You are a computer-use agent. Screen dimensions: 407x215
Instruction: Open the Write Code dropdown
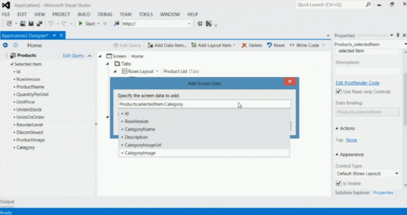pyautogui.click(x=323, y=45)
